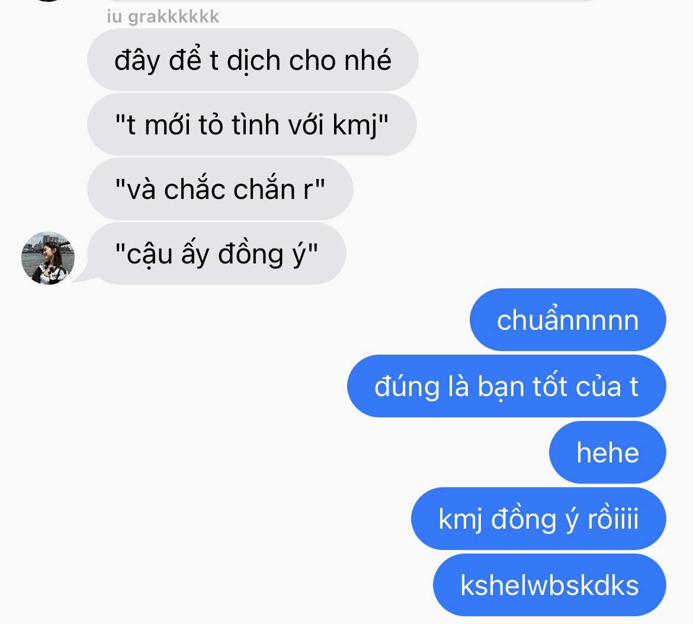Open the sender's profile picture avatar
This screenshot has height=624, width=693.
[x=48, y=258]
